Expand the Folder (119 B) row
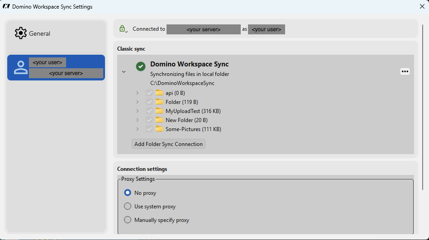Image resolution: width=429 pixels, height=240 pixels. pos(138,102)
